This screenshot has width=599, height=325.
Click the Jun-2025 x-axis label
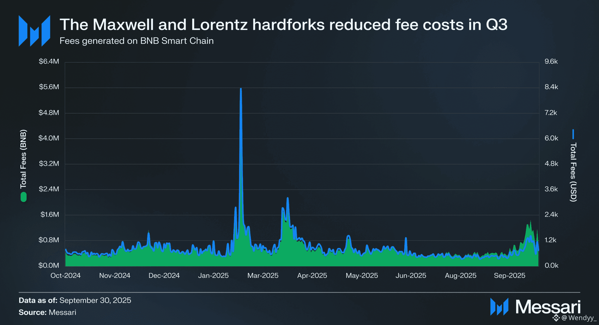pyautogui.click(x=411, y=275)
